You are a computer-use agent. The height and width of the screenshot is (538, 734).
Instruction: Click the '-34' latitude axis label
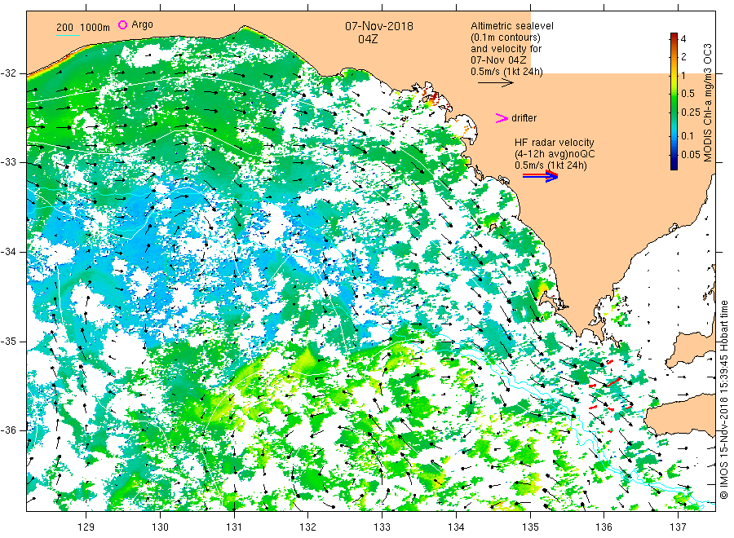(8, 252)
